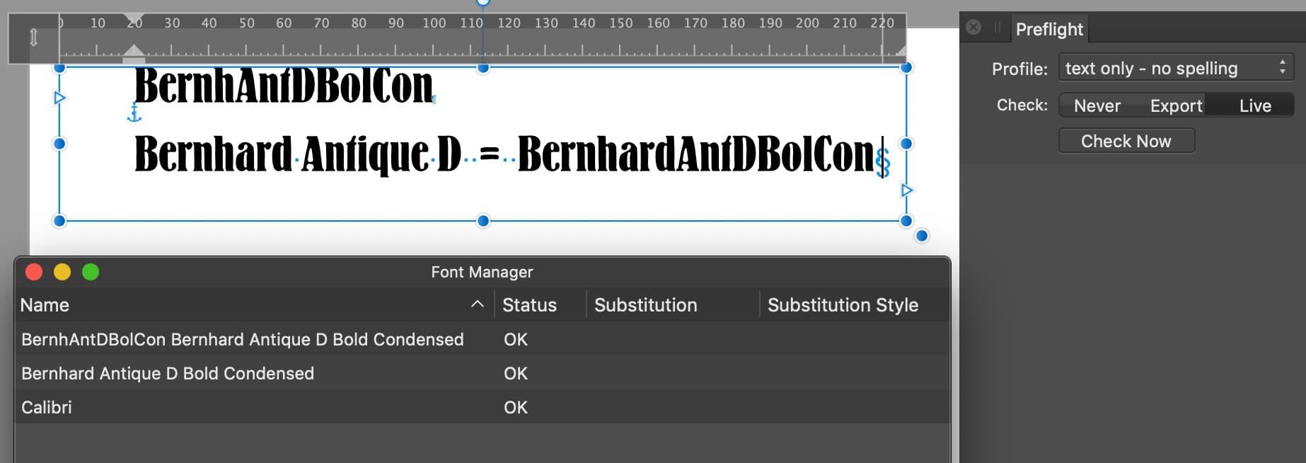Screen dimensions: 1306x463
Task: Select the Bernhard Antique D Bold Condensed row
Action: click(x=482, y=373)
